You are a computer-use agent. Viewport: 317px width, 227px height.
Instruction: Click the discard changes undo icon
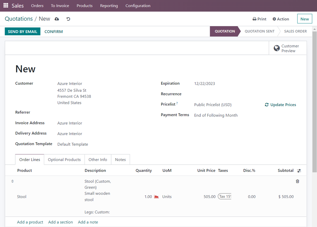(68, 19)
